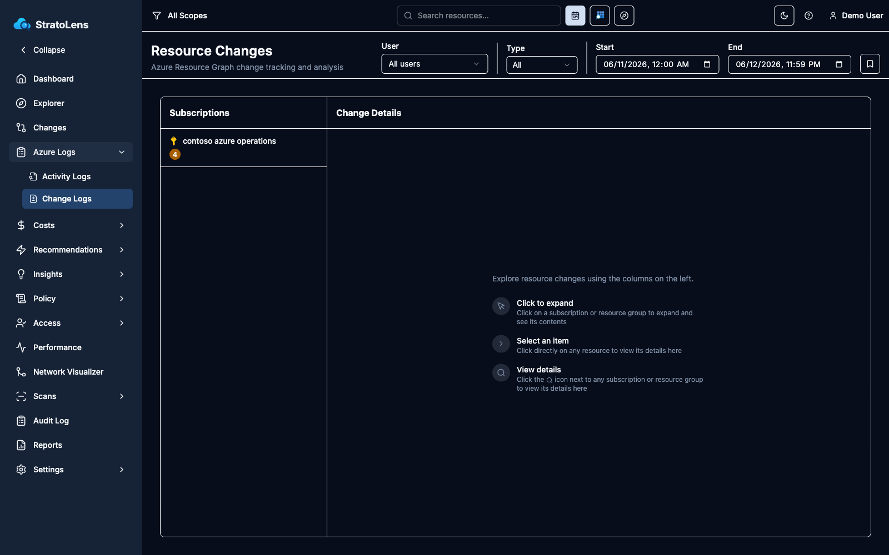The width and height of the screenshot is (889, 555).
Task: Open the grid apps toolbar icon
Action: (600, 16)
